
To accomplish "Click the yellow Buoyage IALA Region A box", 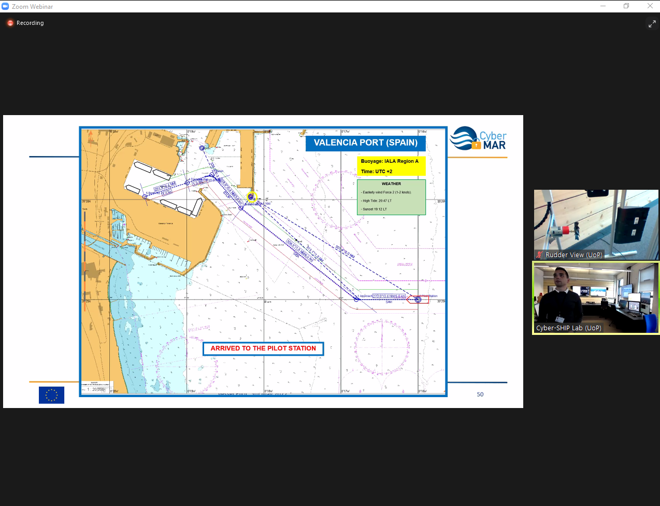I will pos(391,166).
